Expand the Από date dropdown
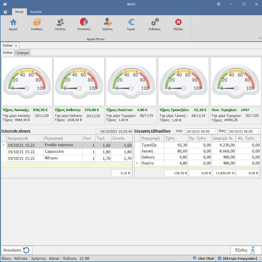Screen dimensions: 262x262 click(216, 132)
